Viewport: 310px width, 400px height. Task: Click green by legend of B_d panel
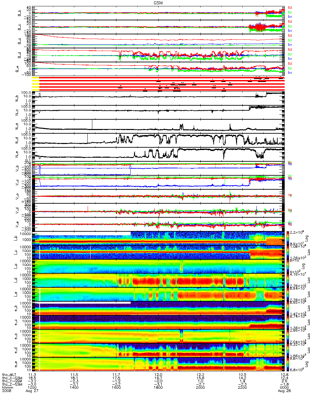tap(290, 54)
